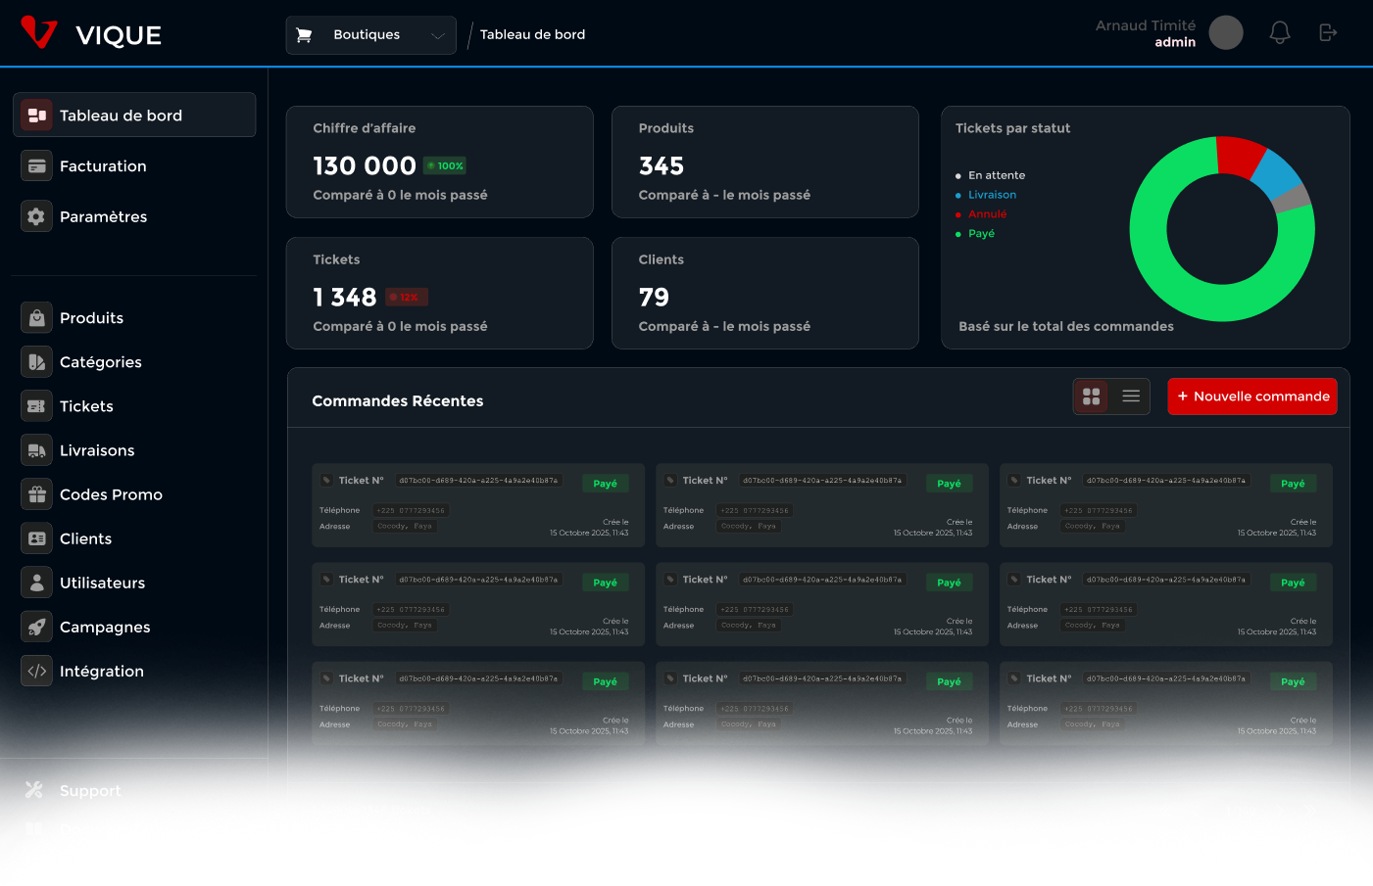Switch to list view of orders
1373x886 pixels.
point(1130,396)
